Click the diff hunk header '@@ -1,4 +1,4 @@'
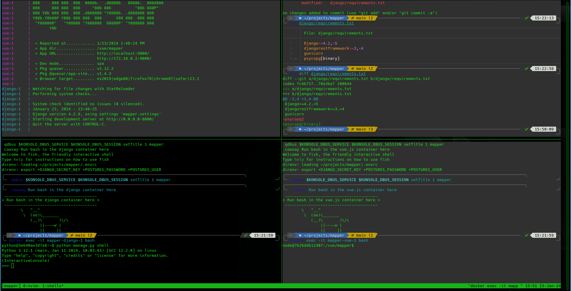 click(300, 99)
